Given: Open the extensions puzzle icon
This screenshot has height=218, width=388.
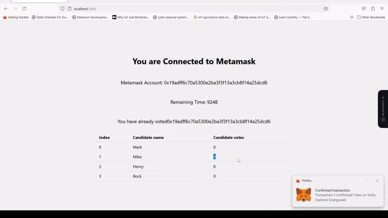Looking at the screenshot, I should [373, 9].
